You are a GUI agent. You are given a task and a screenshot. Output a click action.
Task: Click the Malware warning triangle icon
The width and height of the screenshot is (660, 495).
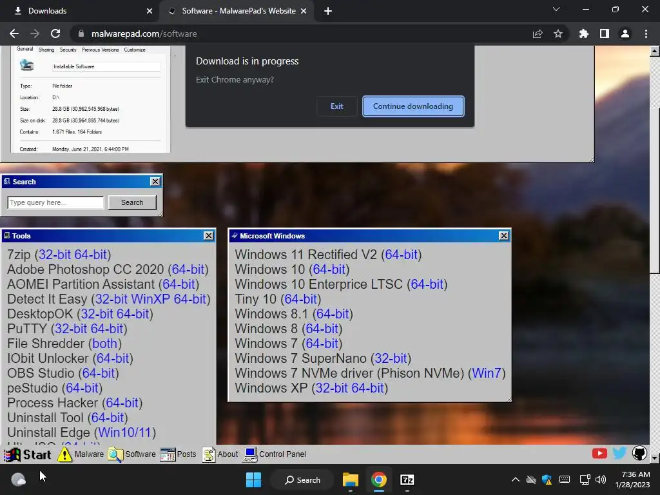pyautogui.click(x=65, y=454)
